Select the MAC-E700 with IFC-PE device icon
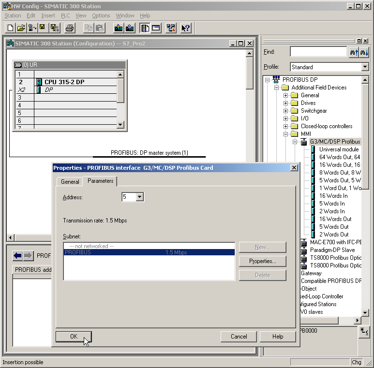Image resolution: width=374 pixels, height=368 pixels. click(x=304, y=242)
